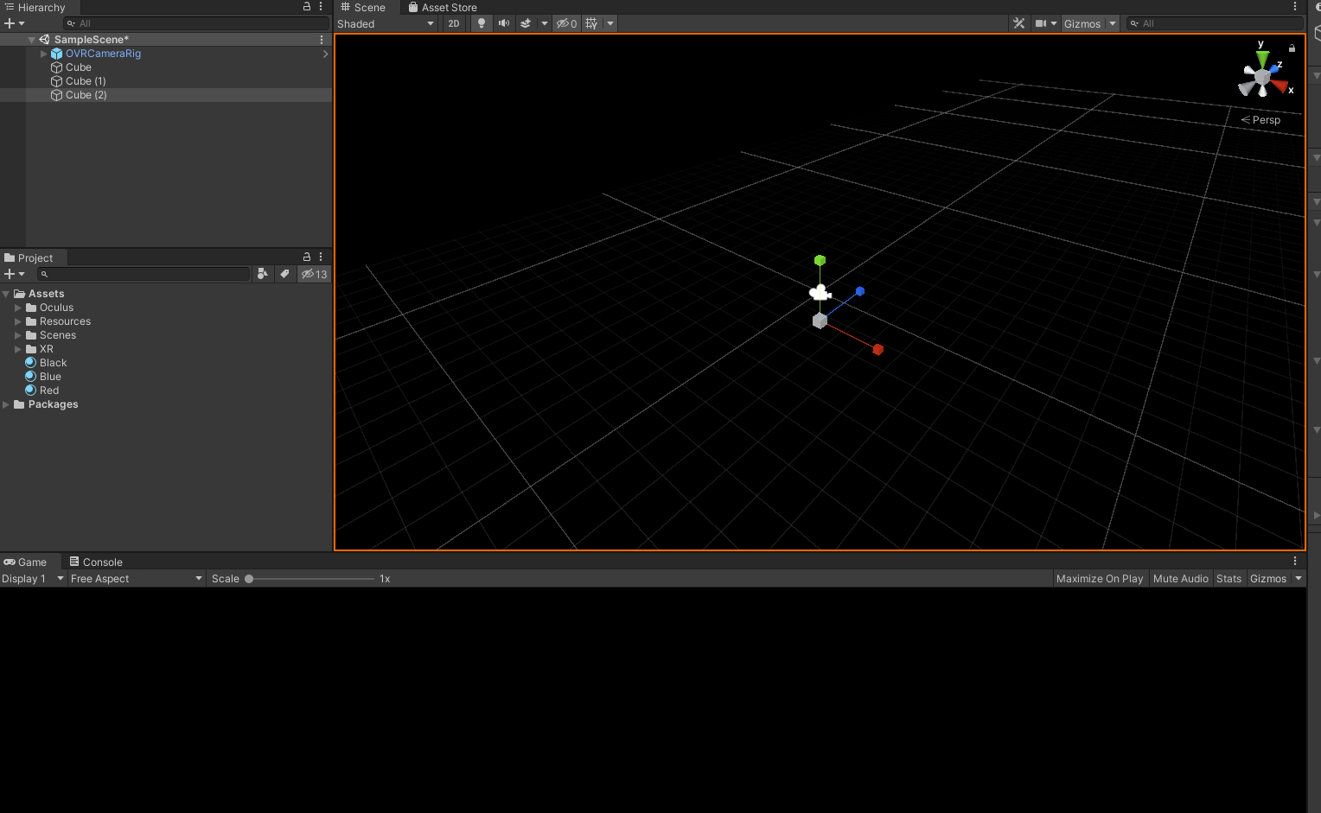Toggle scene grid visibility icon
The width and height of the screenshot is (1321, 813).
(x=591, y=23)
